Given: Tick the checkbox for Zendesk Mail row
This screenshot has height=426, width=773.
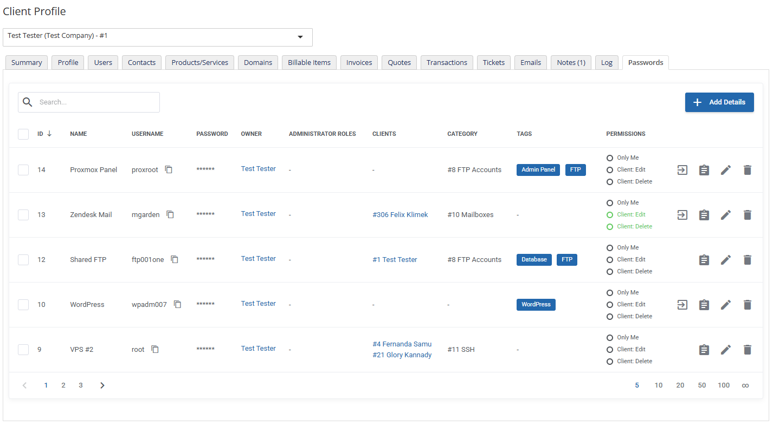Looking at the screenshot, I should [x=23, y=215].
